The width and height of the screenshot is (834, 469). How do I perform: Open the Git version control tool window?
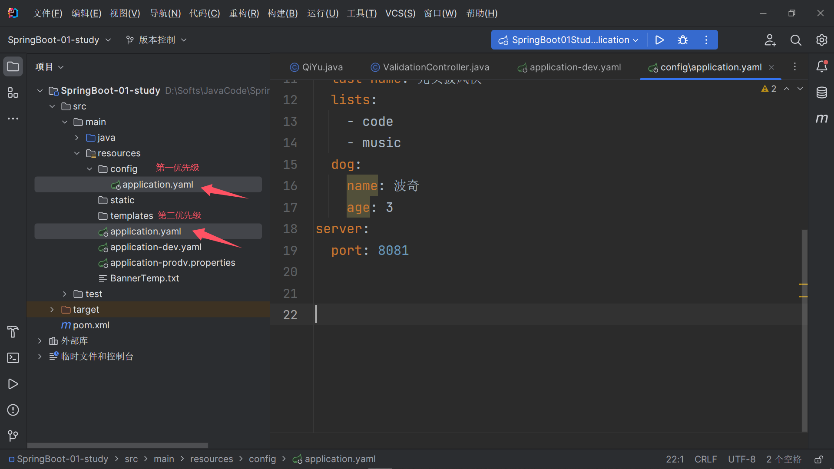click(13, 436)
